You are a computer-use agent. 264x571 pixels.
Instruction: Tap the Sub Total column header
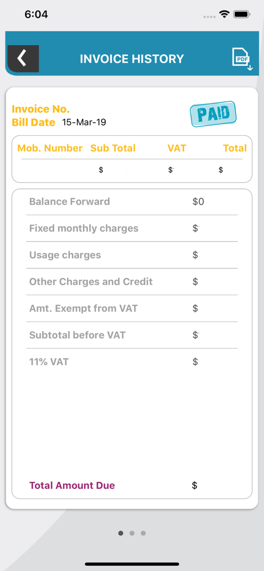(113, 148)
